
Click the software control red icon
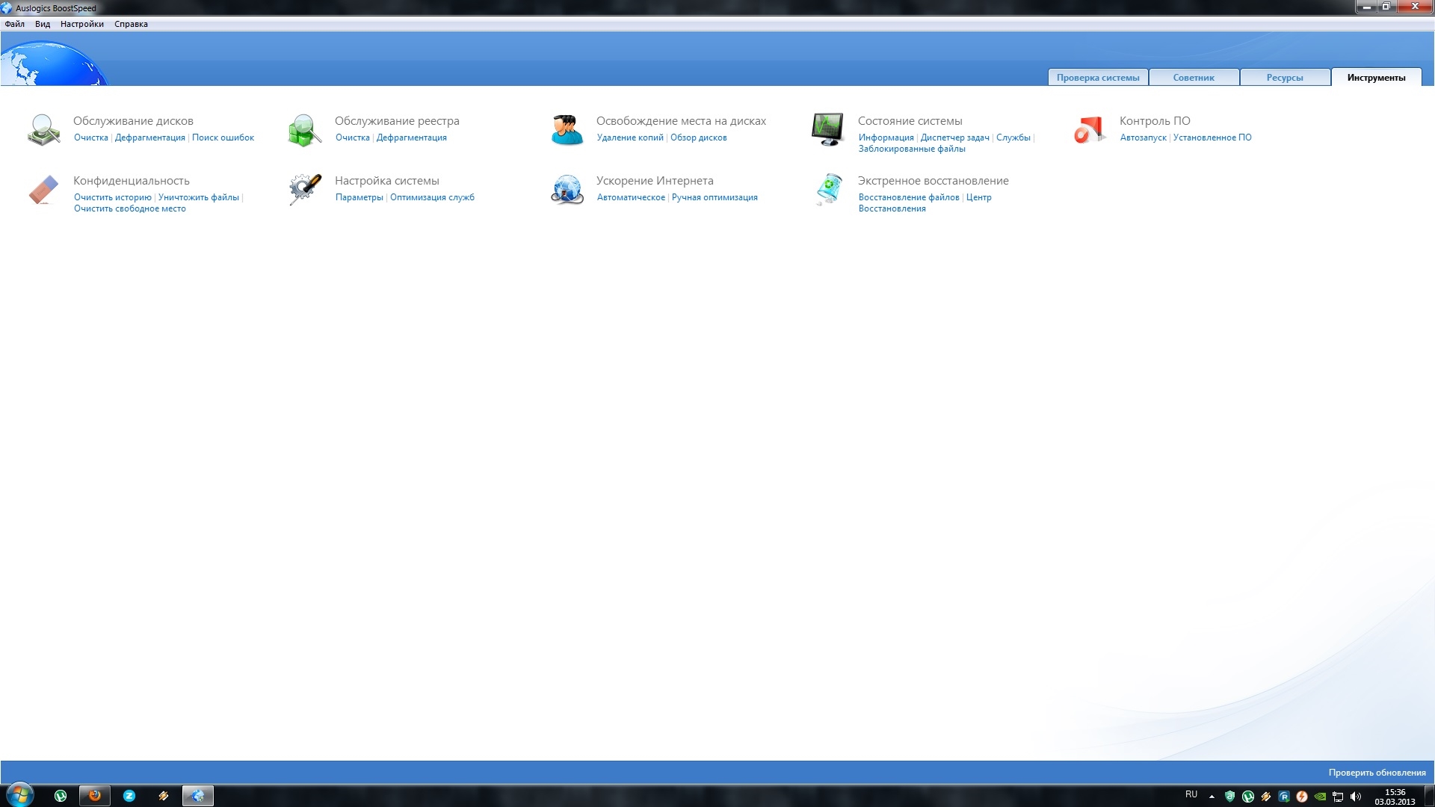(1089, 129)
